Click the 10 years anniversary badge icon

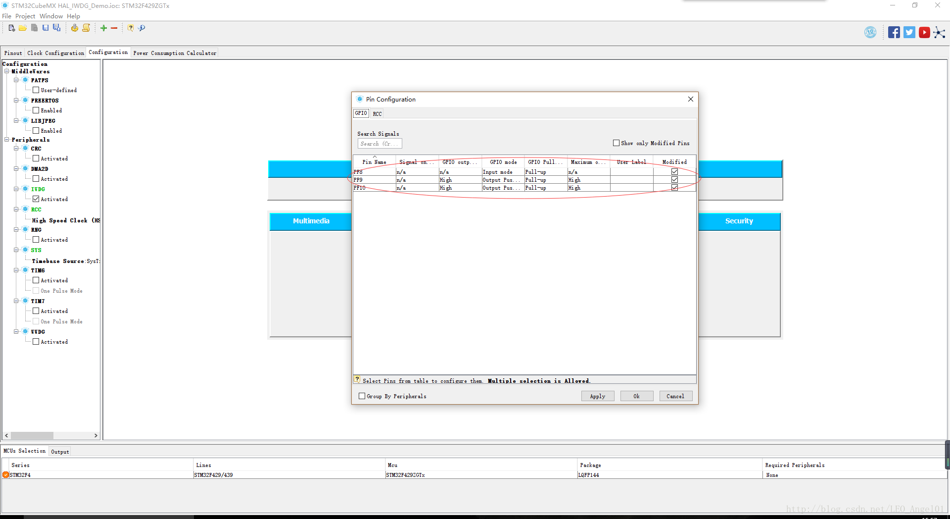pyautogui.click(x=870, y=33)
